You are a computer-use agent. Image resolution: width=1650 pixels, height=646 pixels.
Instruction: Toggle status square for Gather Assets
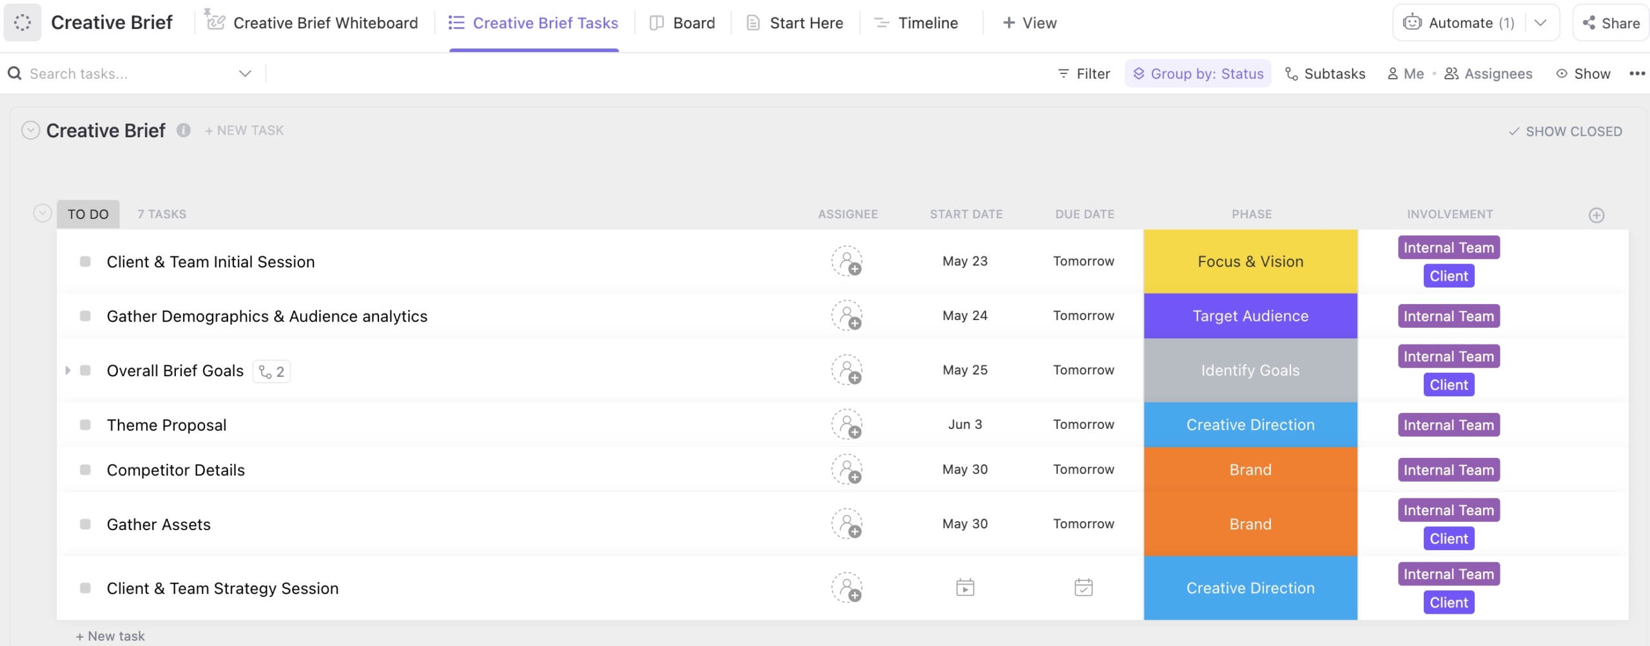point(85,524)
